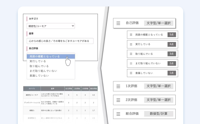Choose 意識していない from the dropdown list
The width and height of the screenshot is (200, 124).
point(51,76)
